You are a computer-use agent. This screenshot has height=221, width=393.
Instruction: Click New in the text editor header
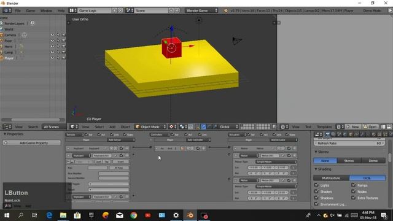pyautogui.click(x=353, y=127)
